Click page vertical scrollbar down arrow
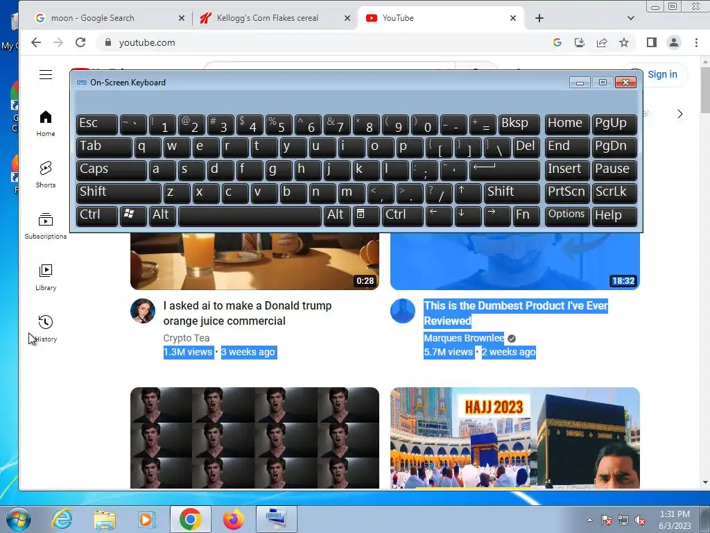The width and height of the screenshot is (710, 533). pyautogui.click(x=705, y=483)
